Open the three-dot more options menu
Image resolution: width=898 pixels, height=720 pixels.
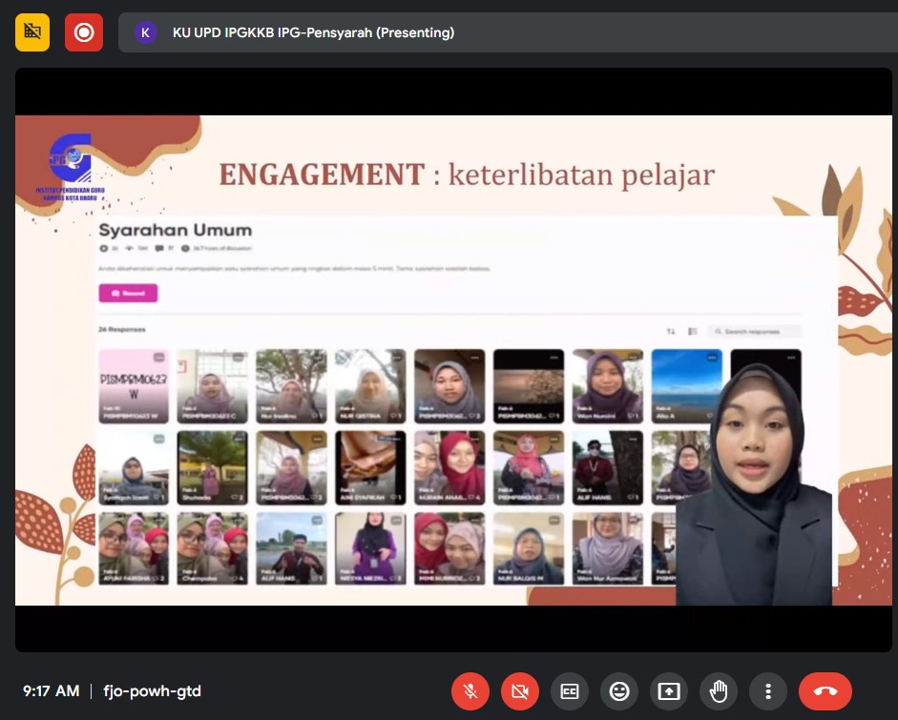[x=768, y=691]
